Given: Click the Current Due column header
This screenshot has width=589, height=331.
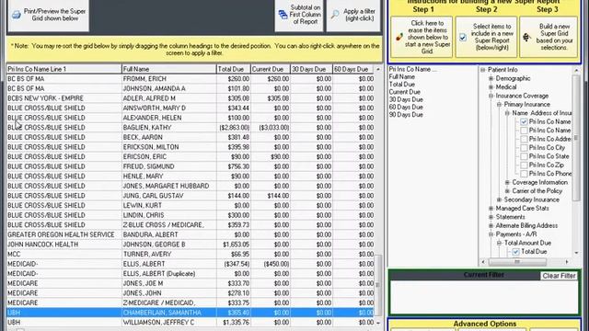Looking at the screenshot, I should pos(271,69).
